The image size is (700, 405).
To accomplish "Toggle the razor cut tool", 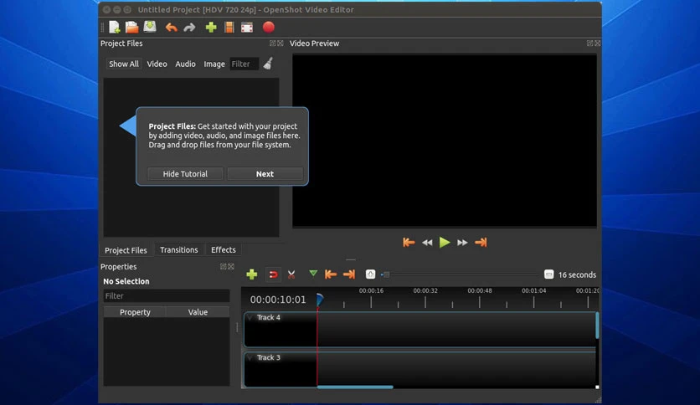I will tap(291, 274).
